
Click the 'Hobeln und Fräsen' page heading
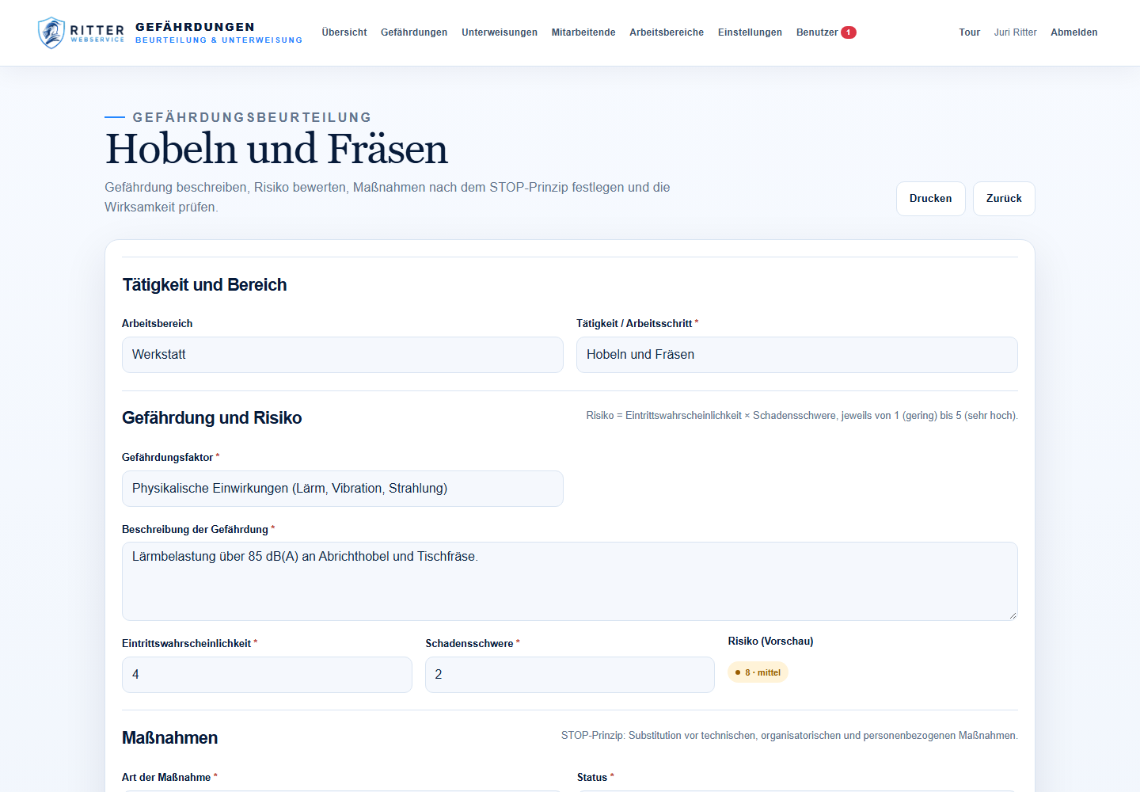click(276, 149)
